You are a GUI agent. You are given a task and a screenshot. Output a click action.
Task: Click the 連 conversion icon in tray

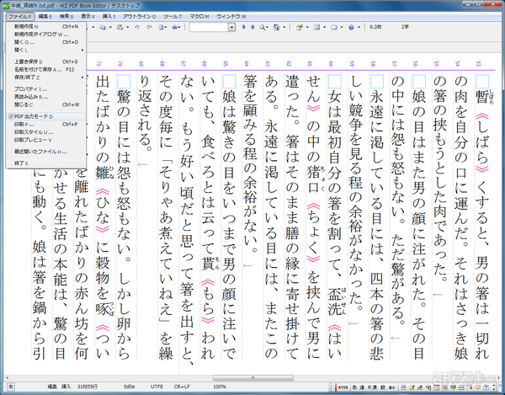(362, 387)
